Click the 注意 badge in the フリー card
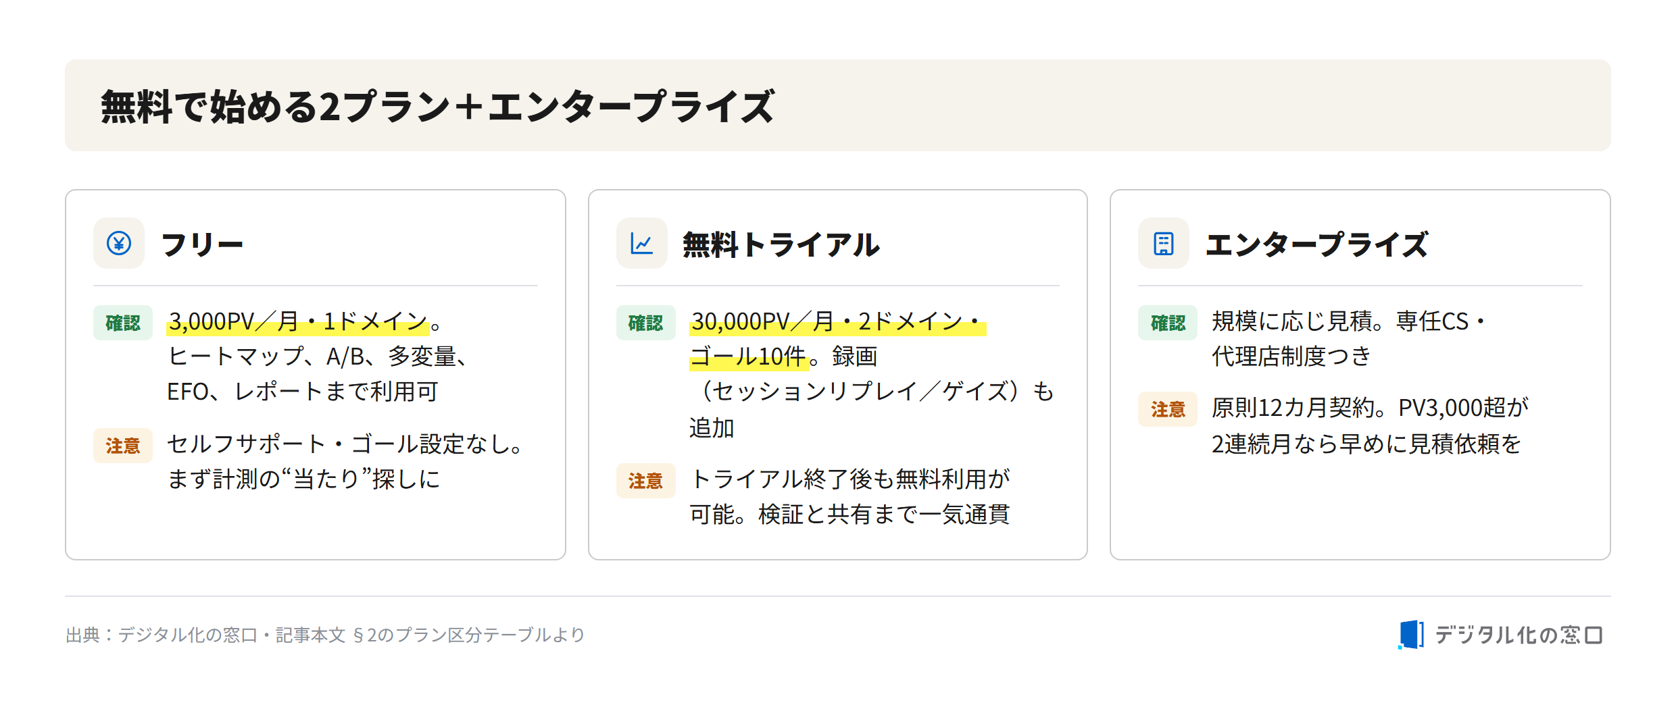 point(123,446)
